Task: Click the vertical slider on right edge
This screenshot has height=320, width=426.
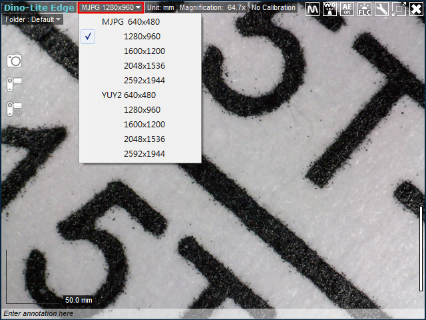Action: [x=421, y=248]
